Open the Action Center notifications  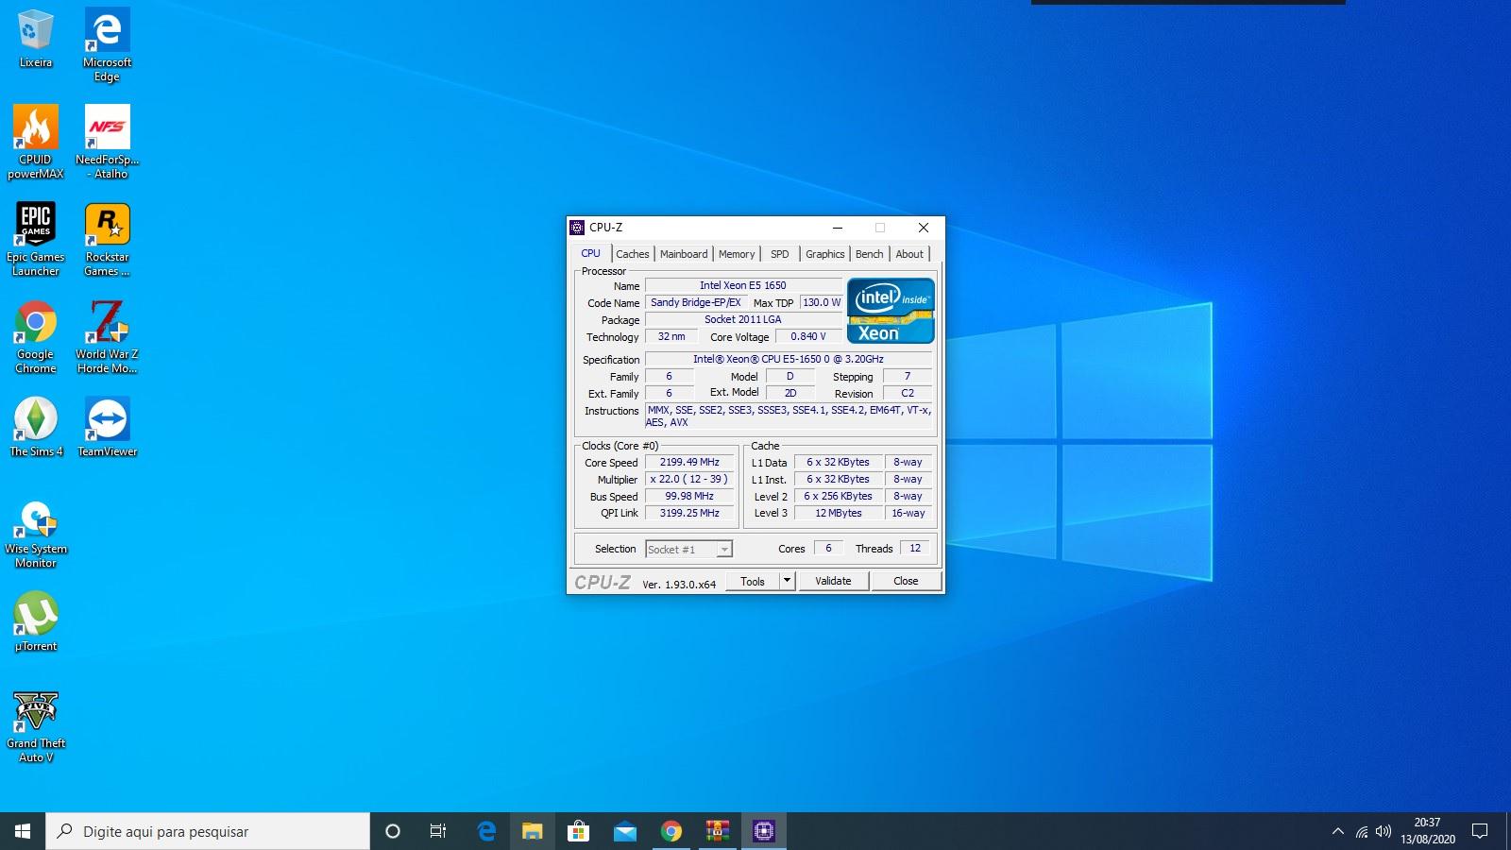coord(1480,831)
